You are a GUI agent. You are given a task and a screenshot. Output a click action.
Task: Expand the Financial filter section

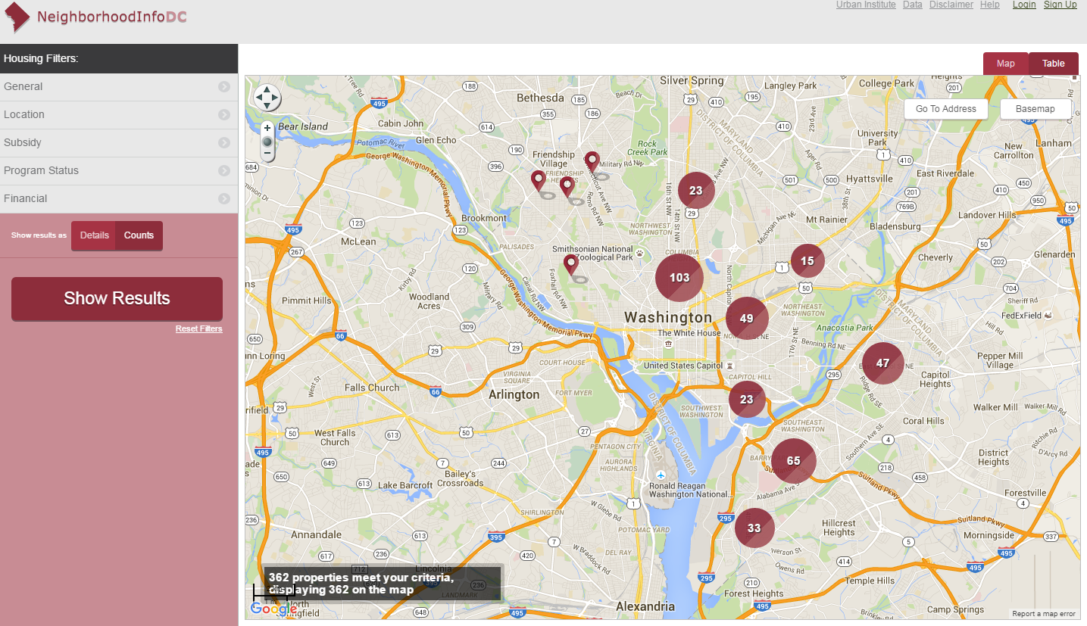click(x=119, y=198)
